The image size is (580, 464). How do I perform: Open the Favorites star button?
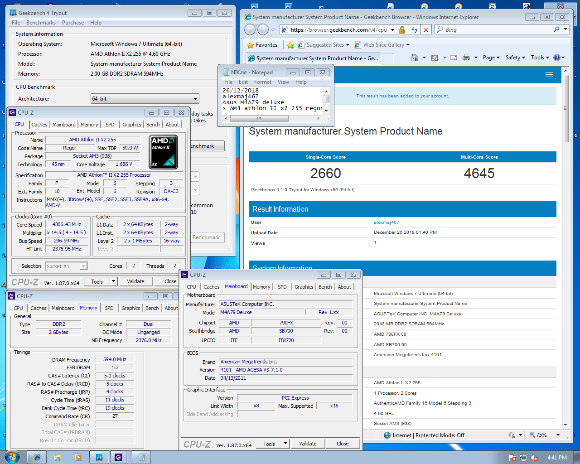coord(262,45)
